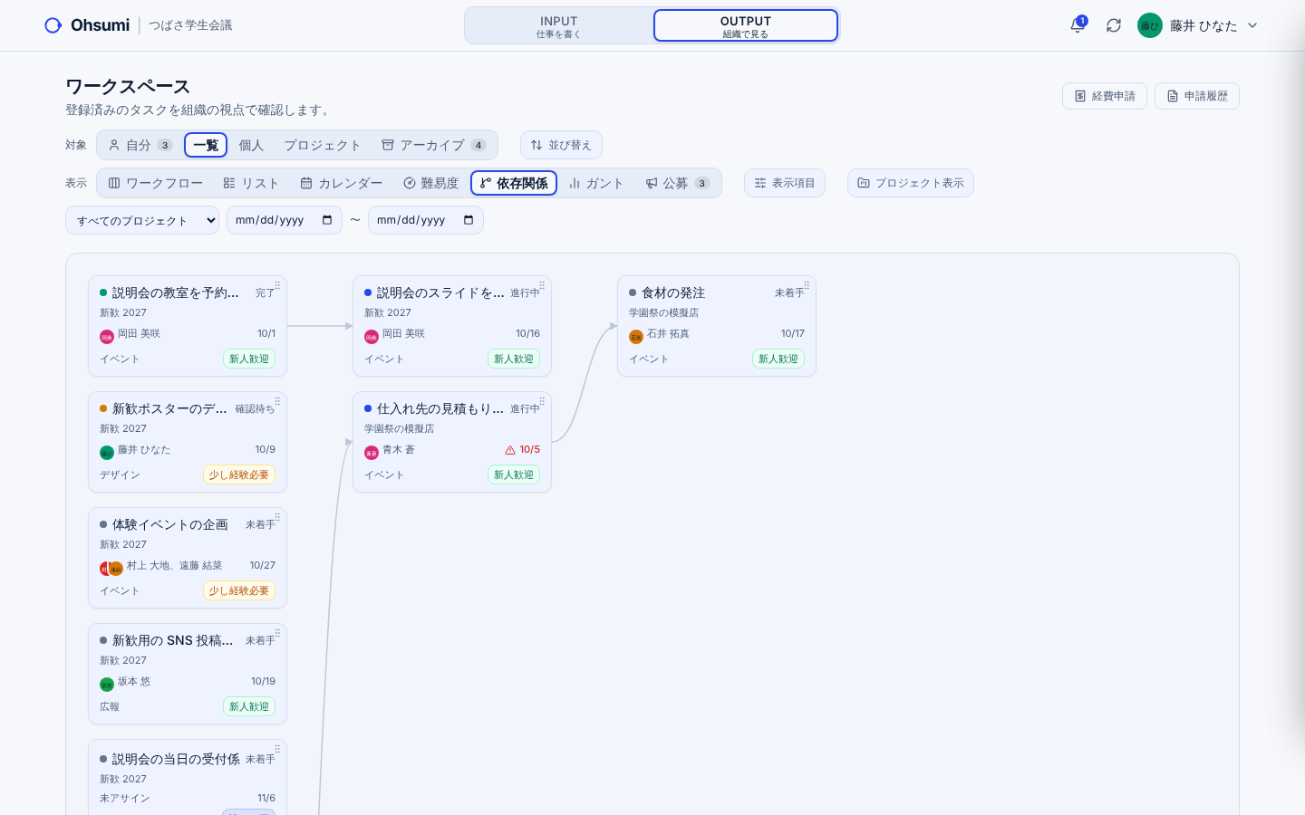This screenshot has height=815, width=1305.
Task: Switch to the リスト view
Action: tap(252, 183)
